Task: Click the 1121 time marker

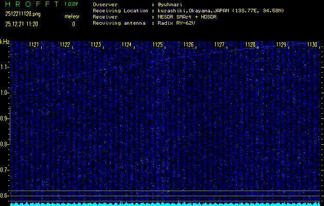Action: (x=34, y=45)
